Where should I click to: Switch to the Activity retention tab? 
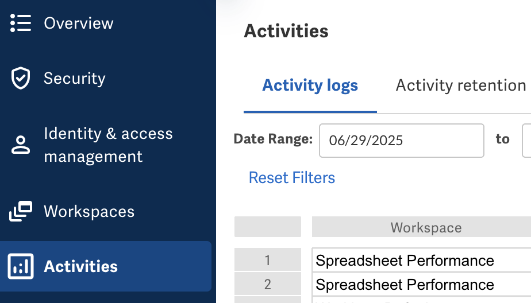461,85
